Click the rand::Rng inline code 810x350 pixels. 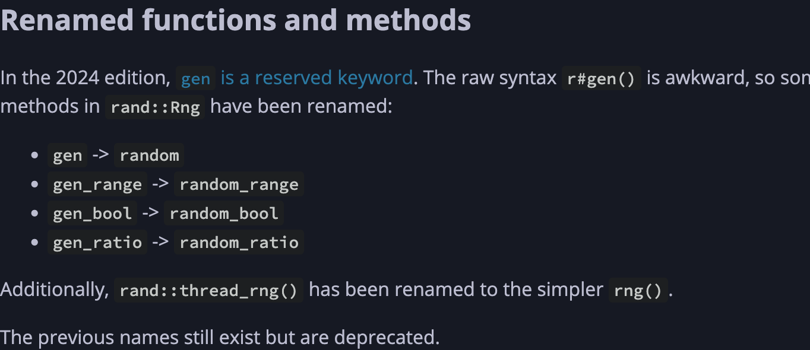point(155,109)
